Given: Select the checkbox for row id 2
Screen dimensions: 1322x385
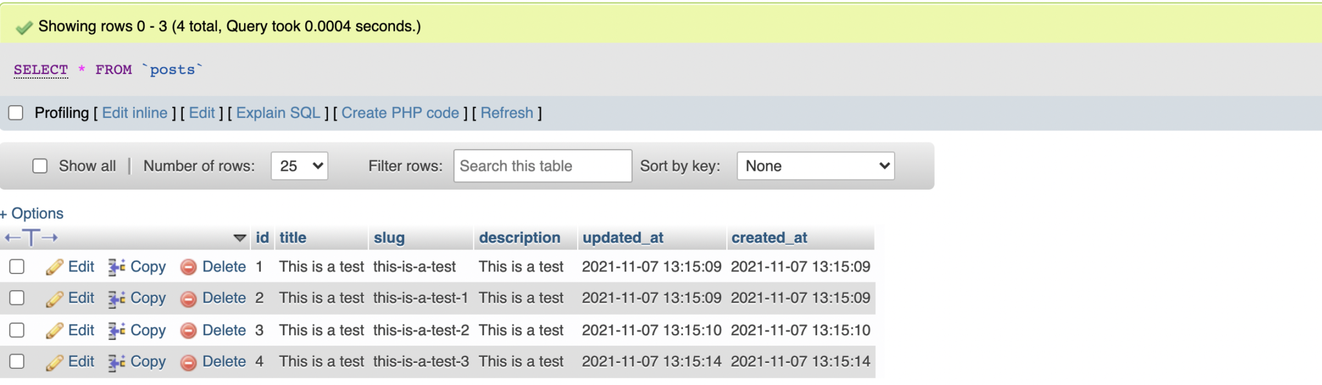Looking at the screenshot, I should (17, 298).
